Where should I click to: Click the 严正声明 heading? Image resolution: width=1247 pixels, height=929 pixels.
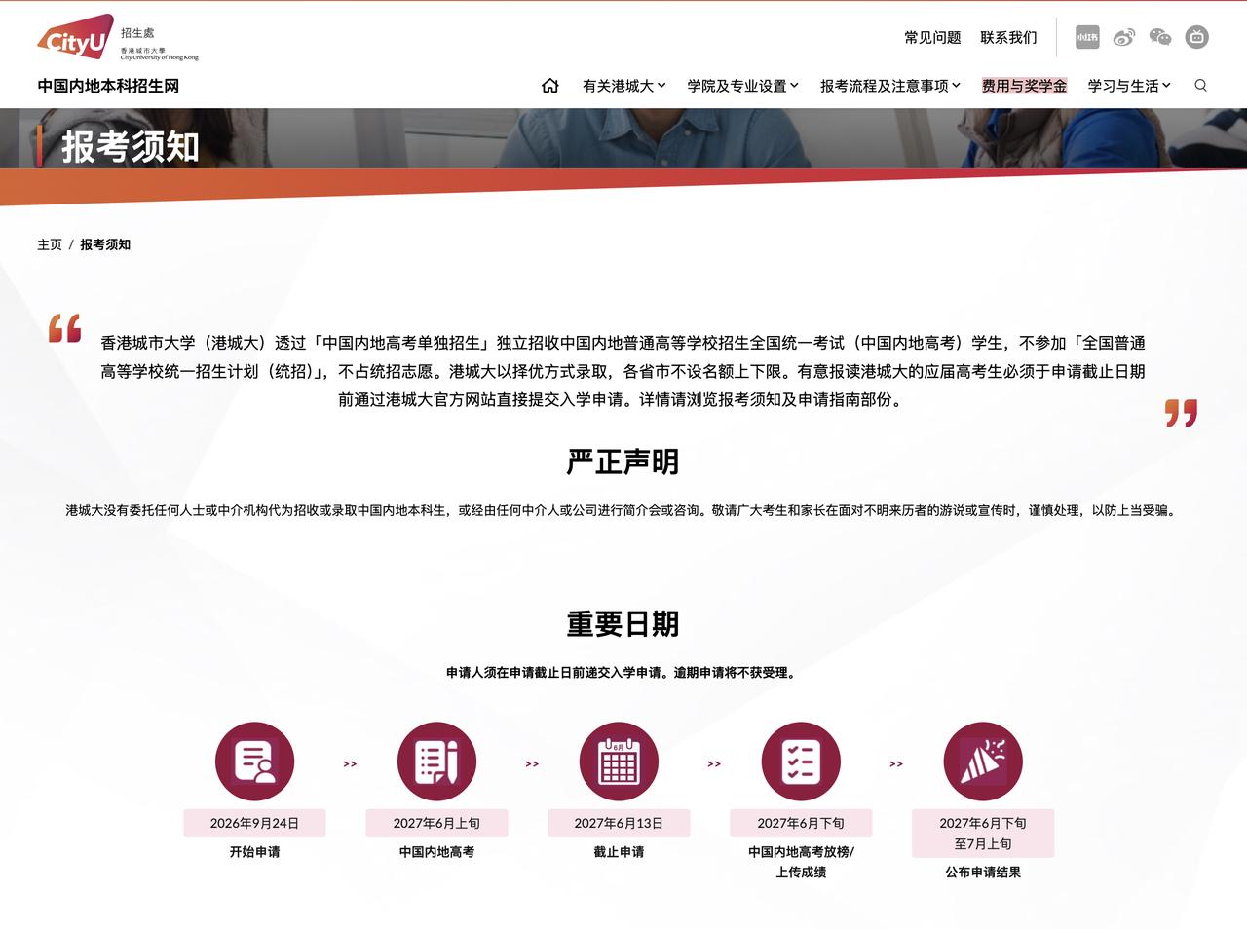(x=623, y=462)
